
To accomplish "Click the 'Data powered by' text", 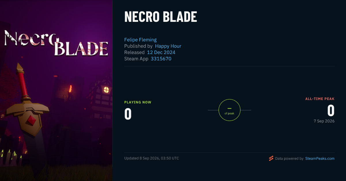I will 289,158.
